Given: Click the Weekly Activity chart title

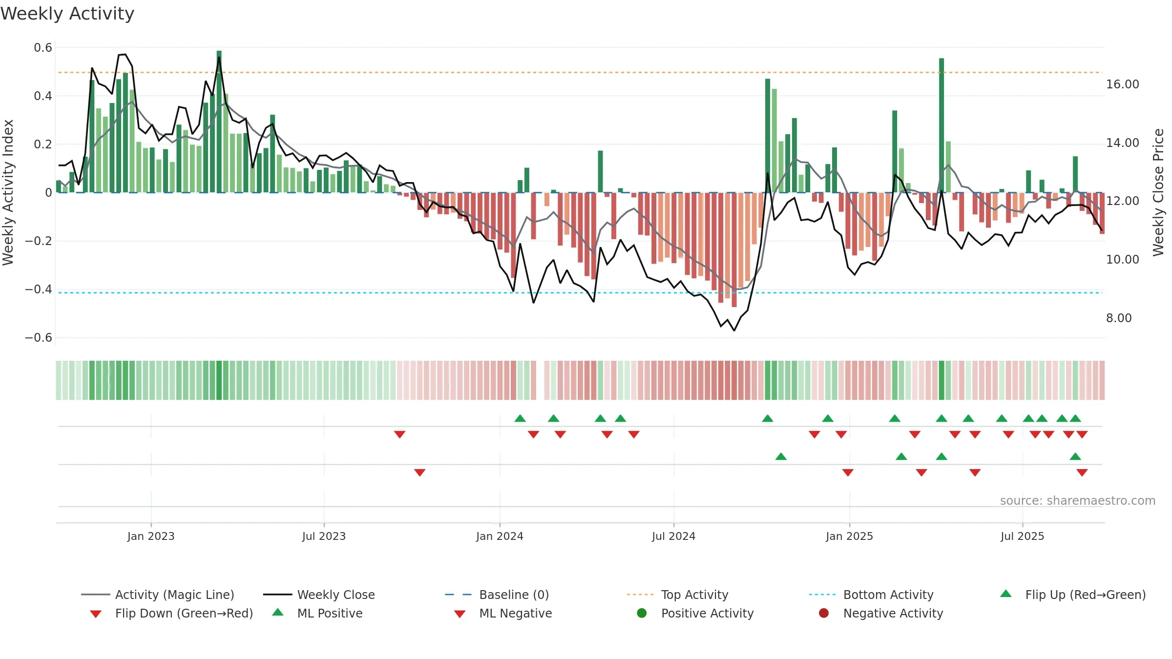Looking at the screenshot, I should [x=67, y=14].
